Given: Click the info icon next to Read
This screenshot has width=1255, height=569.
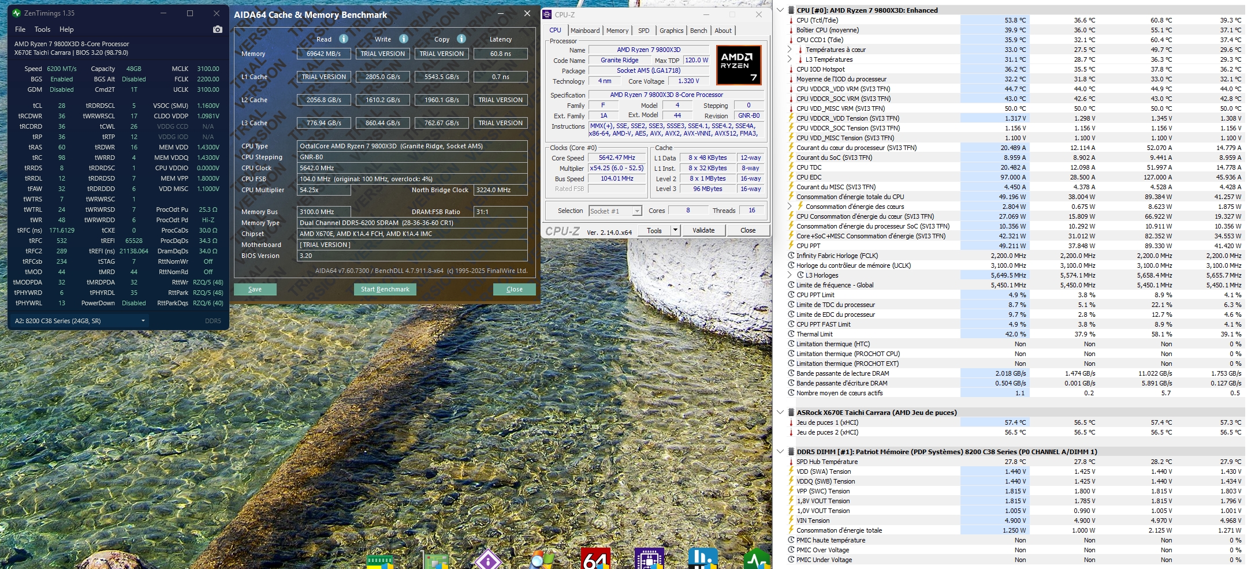Looking at the screenshot, I should [x=344, y=39].
